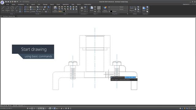Click the Explode tool
The height and width of the screenshot is (110, 196).
(33, 7)
